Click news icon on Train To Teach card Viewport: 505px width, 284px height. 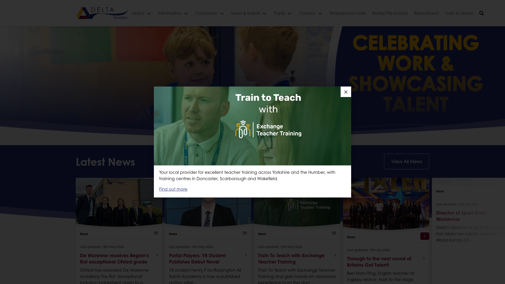[334, 233]
